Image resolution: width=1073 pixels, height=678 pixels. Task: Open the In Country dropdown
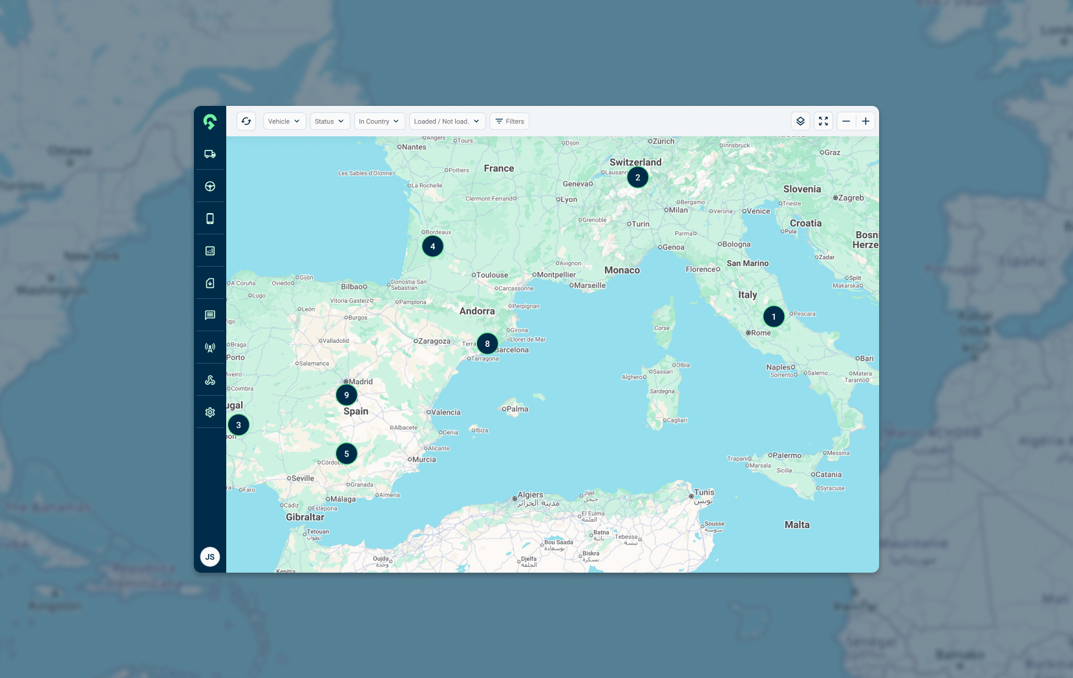click(x=379, y=121)
